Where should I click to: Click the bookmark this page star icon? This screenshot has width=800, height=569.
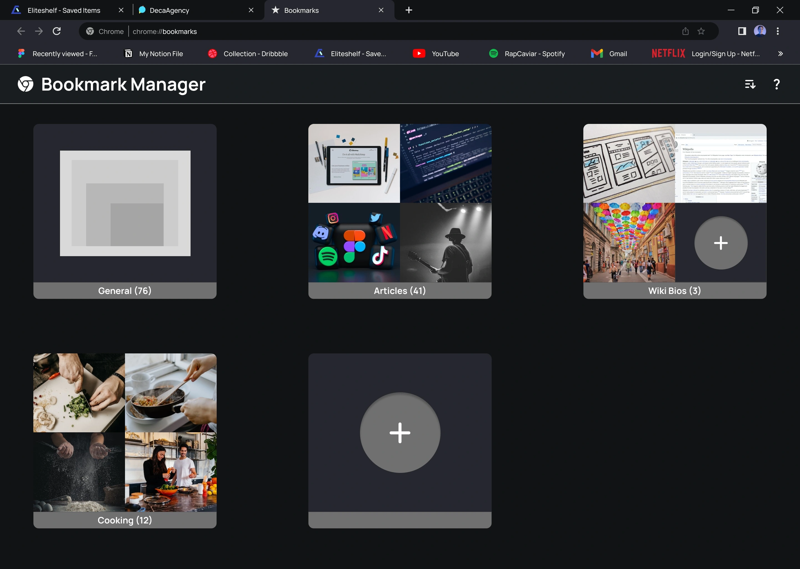pyautogui.click(x=702, y=31)
